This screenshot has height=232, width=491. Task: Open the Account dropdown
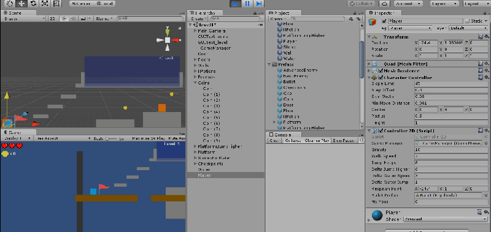(408, 4)
